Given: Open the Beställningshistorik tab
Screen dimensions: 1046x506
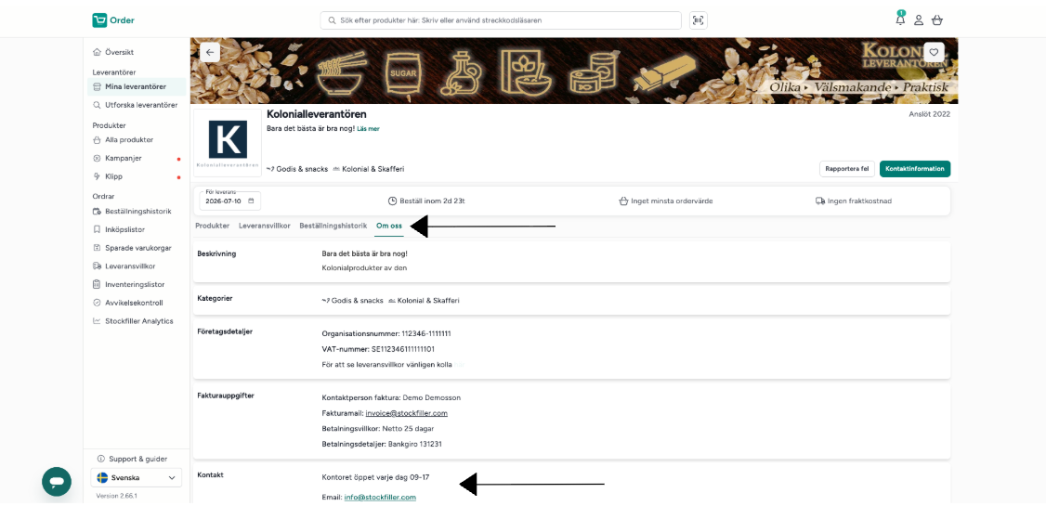Looking at the screenshot, I should (333, 226).
